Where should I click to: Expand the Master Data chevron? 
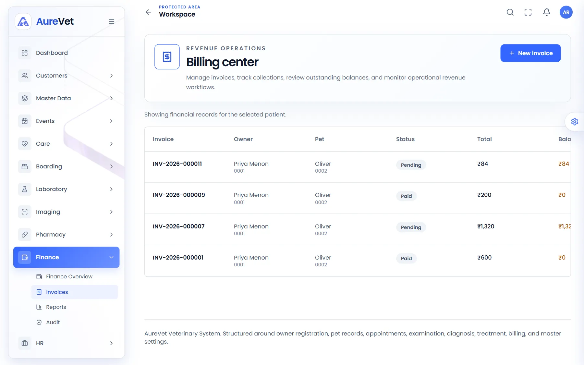coord(111,98)
